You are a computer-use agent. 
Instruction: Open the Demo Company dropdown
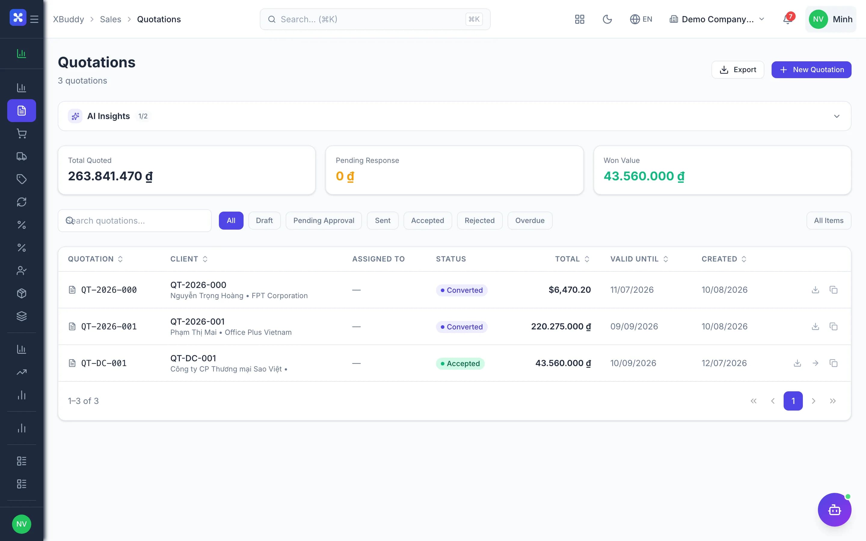point(717,19)
